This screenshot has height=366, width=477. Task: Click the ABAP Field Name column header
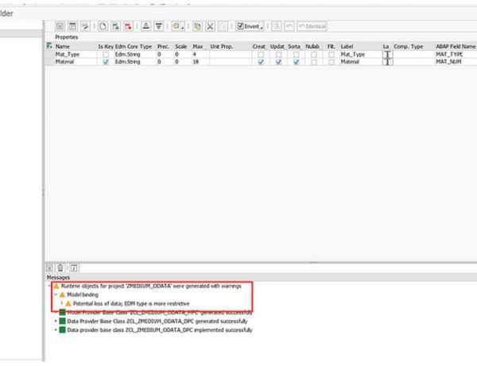[x=456, y=46]
